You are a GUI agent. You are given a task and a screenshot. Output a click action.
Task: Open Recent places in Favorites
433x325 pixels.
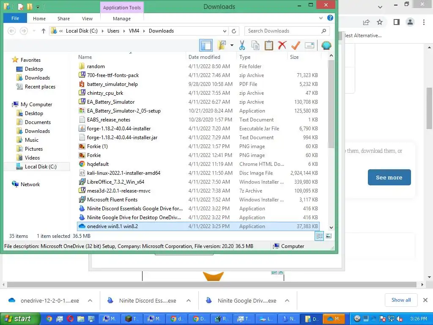click(x=40, y=87)
